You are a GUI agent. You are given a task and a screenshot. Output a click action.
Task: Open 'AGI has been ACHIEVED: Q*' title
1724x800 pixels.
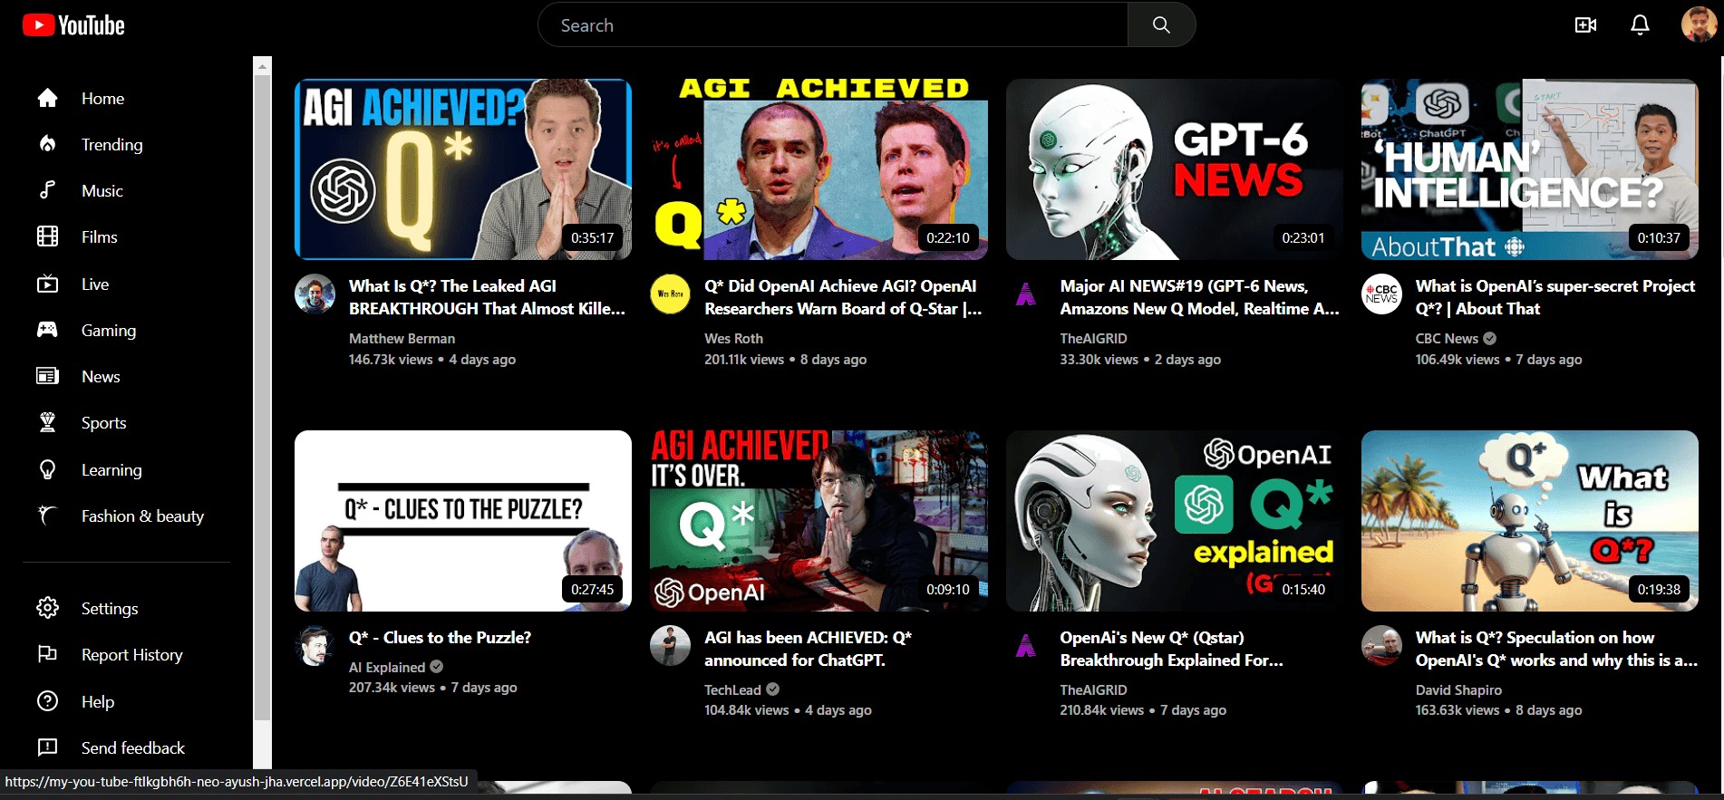(x=808, y=649)
